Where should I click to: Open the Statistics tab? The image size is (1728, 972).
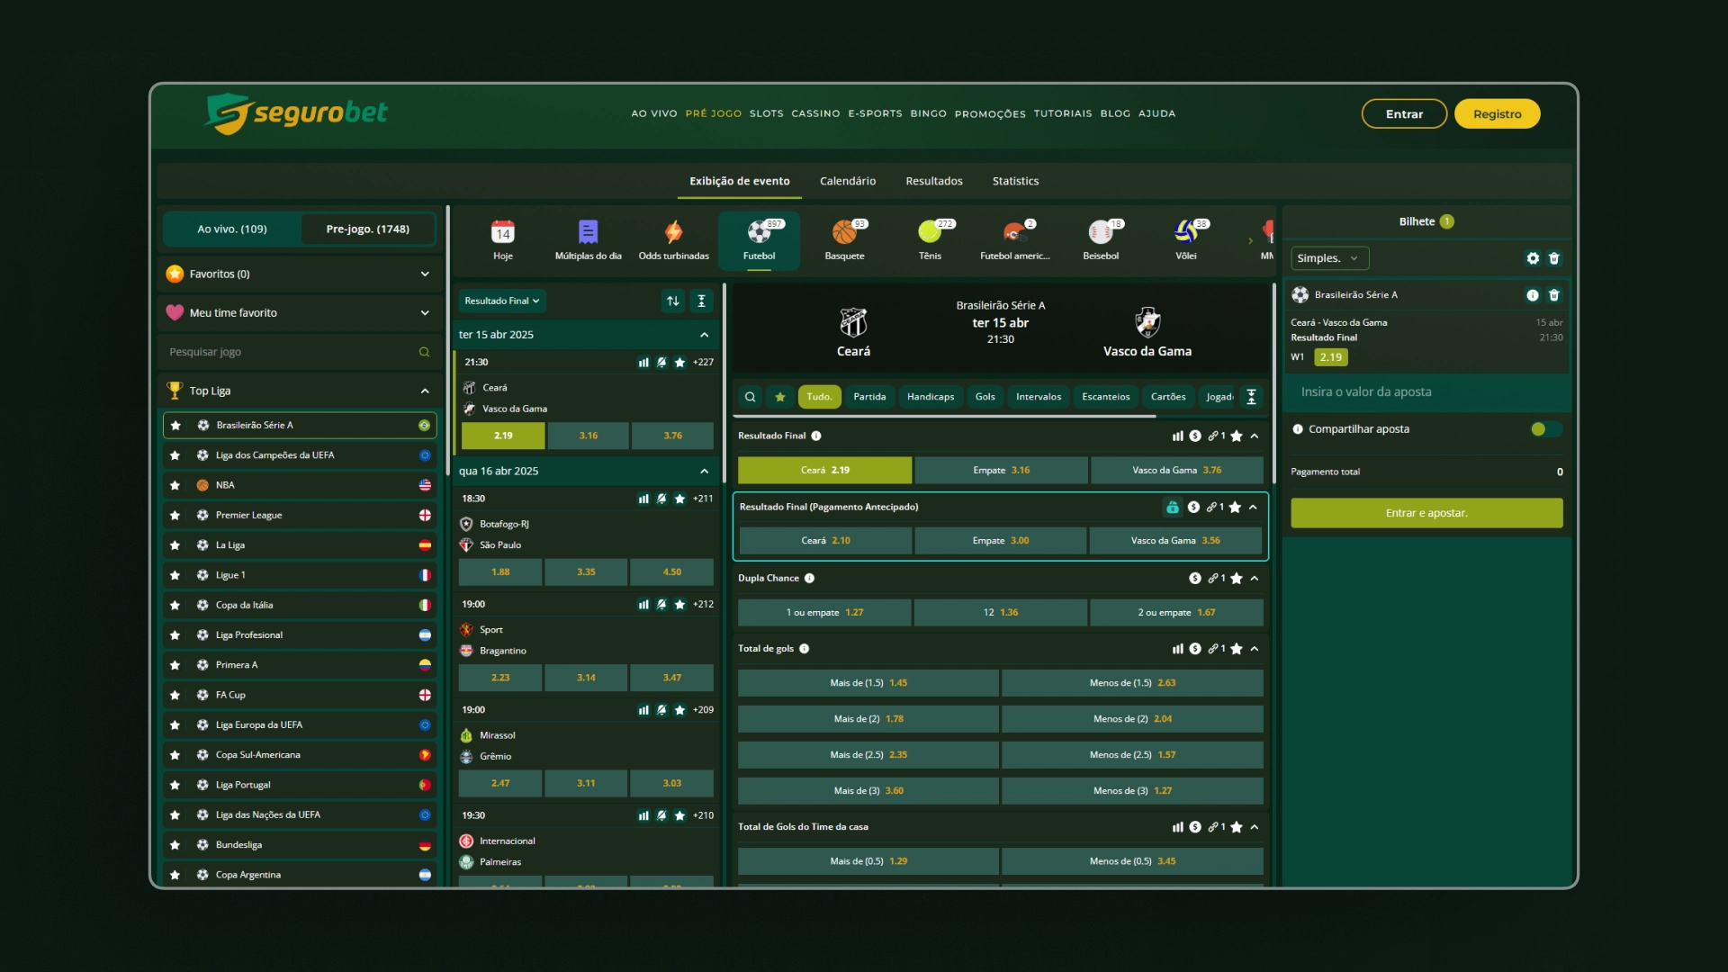pyautogui.click(x=1015, y=181)
